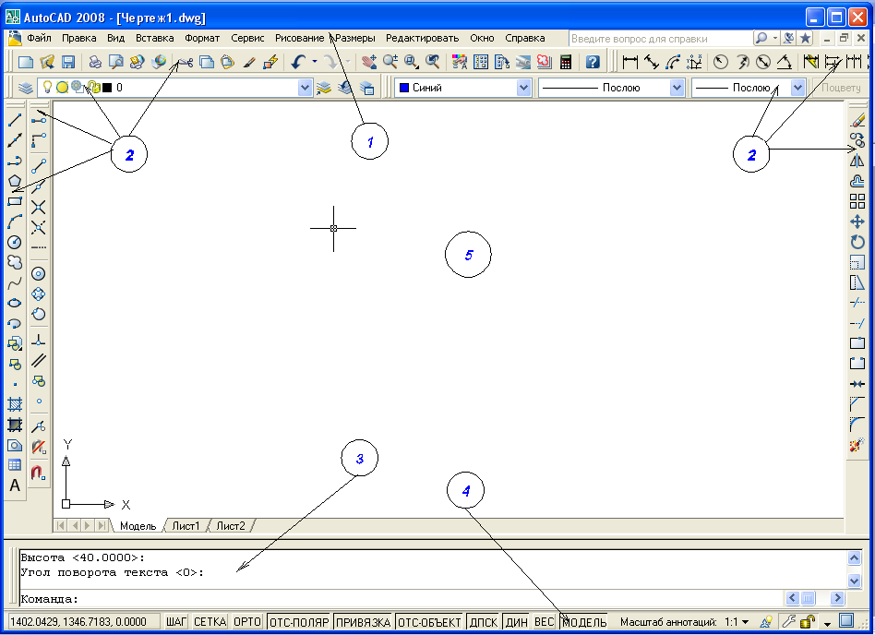Click the help question input field
Image resolution: width=875 pixels, height=635 pixels.
click(661, 39)
